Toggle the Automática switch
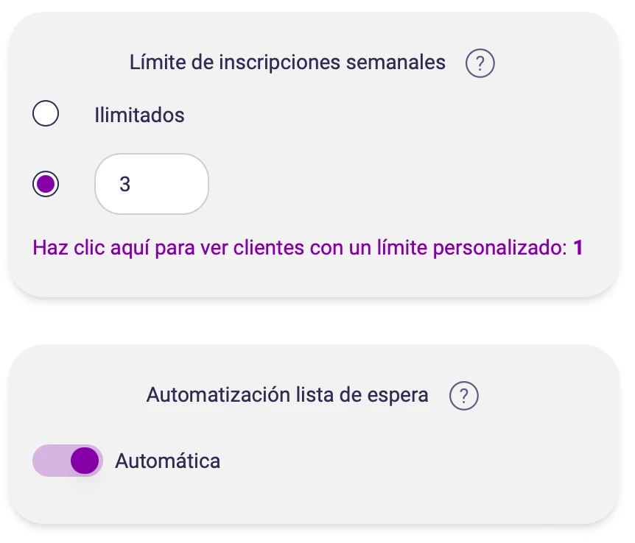Screen dimensions: 635x543 [68, 461]
